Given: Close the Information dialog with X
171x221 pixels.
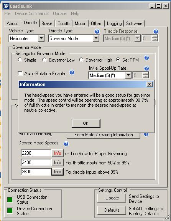Looking at the screenshot, I should pyautogui.click(x=150, y=84).
